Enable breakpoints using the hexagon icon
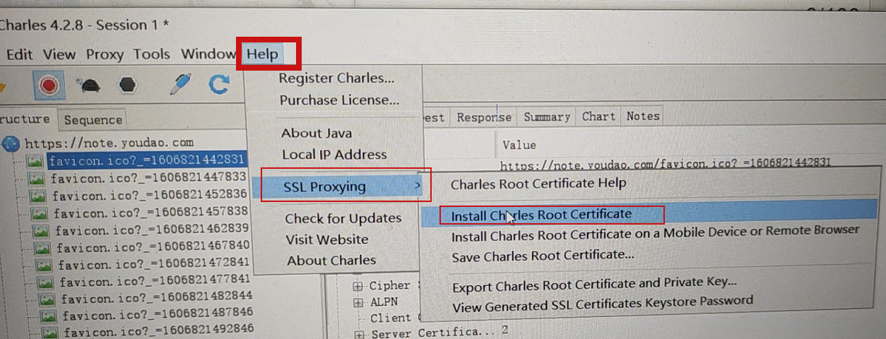 click(x=127, y=85)
